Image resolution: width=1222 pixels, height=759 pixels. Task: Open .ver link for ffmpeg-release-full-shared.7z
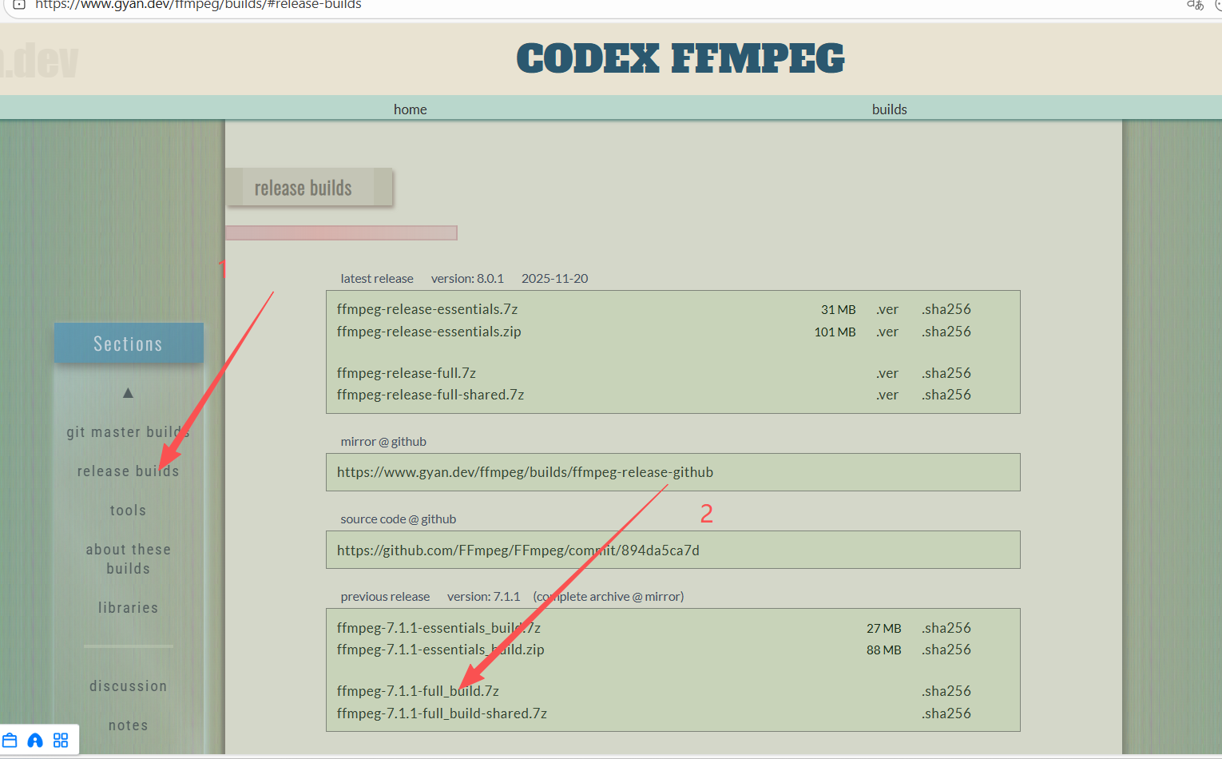pyautogui.click(x=887, y=395)
